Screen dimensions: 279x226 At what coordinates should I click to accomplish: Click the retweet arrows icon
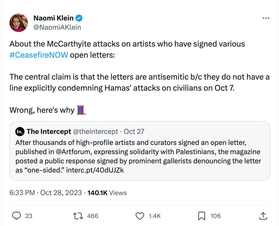[x=78, y=216]
